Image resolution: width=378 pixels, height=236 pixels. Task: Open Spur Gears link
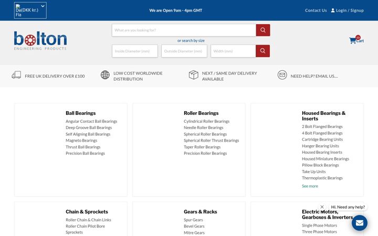(x=193, y=220)
